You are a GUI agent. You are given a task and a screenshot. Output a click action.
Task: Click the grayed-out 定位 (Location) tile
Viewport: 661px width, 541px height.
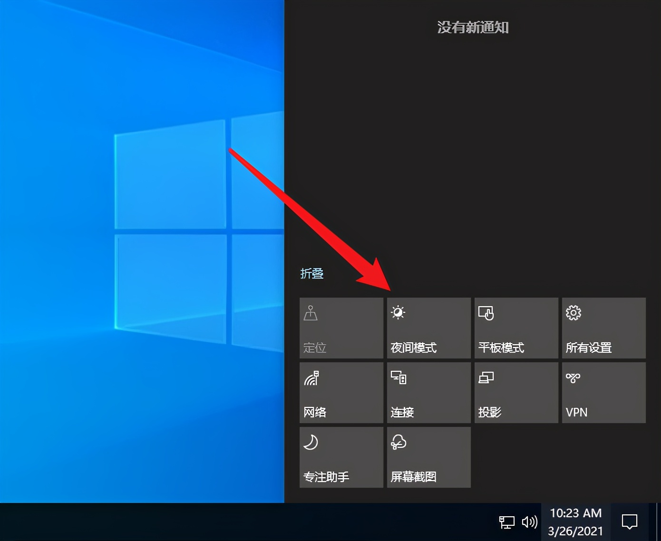coord(340,328)
